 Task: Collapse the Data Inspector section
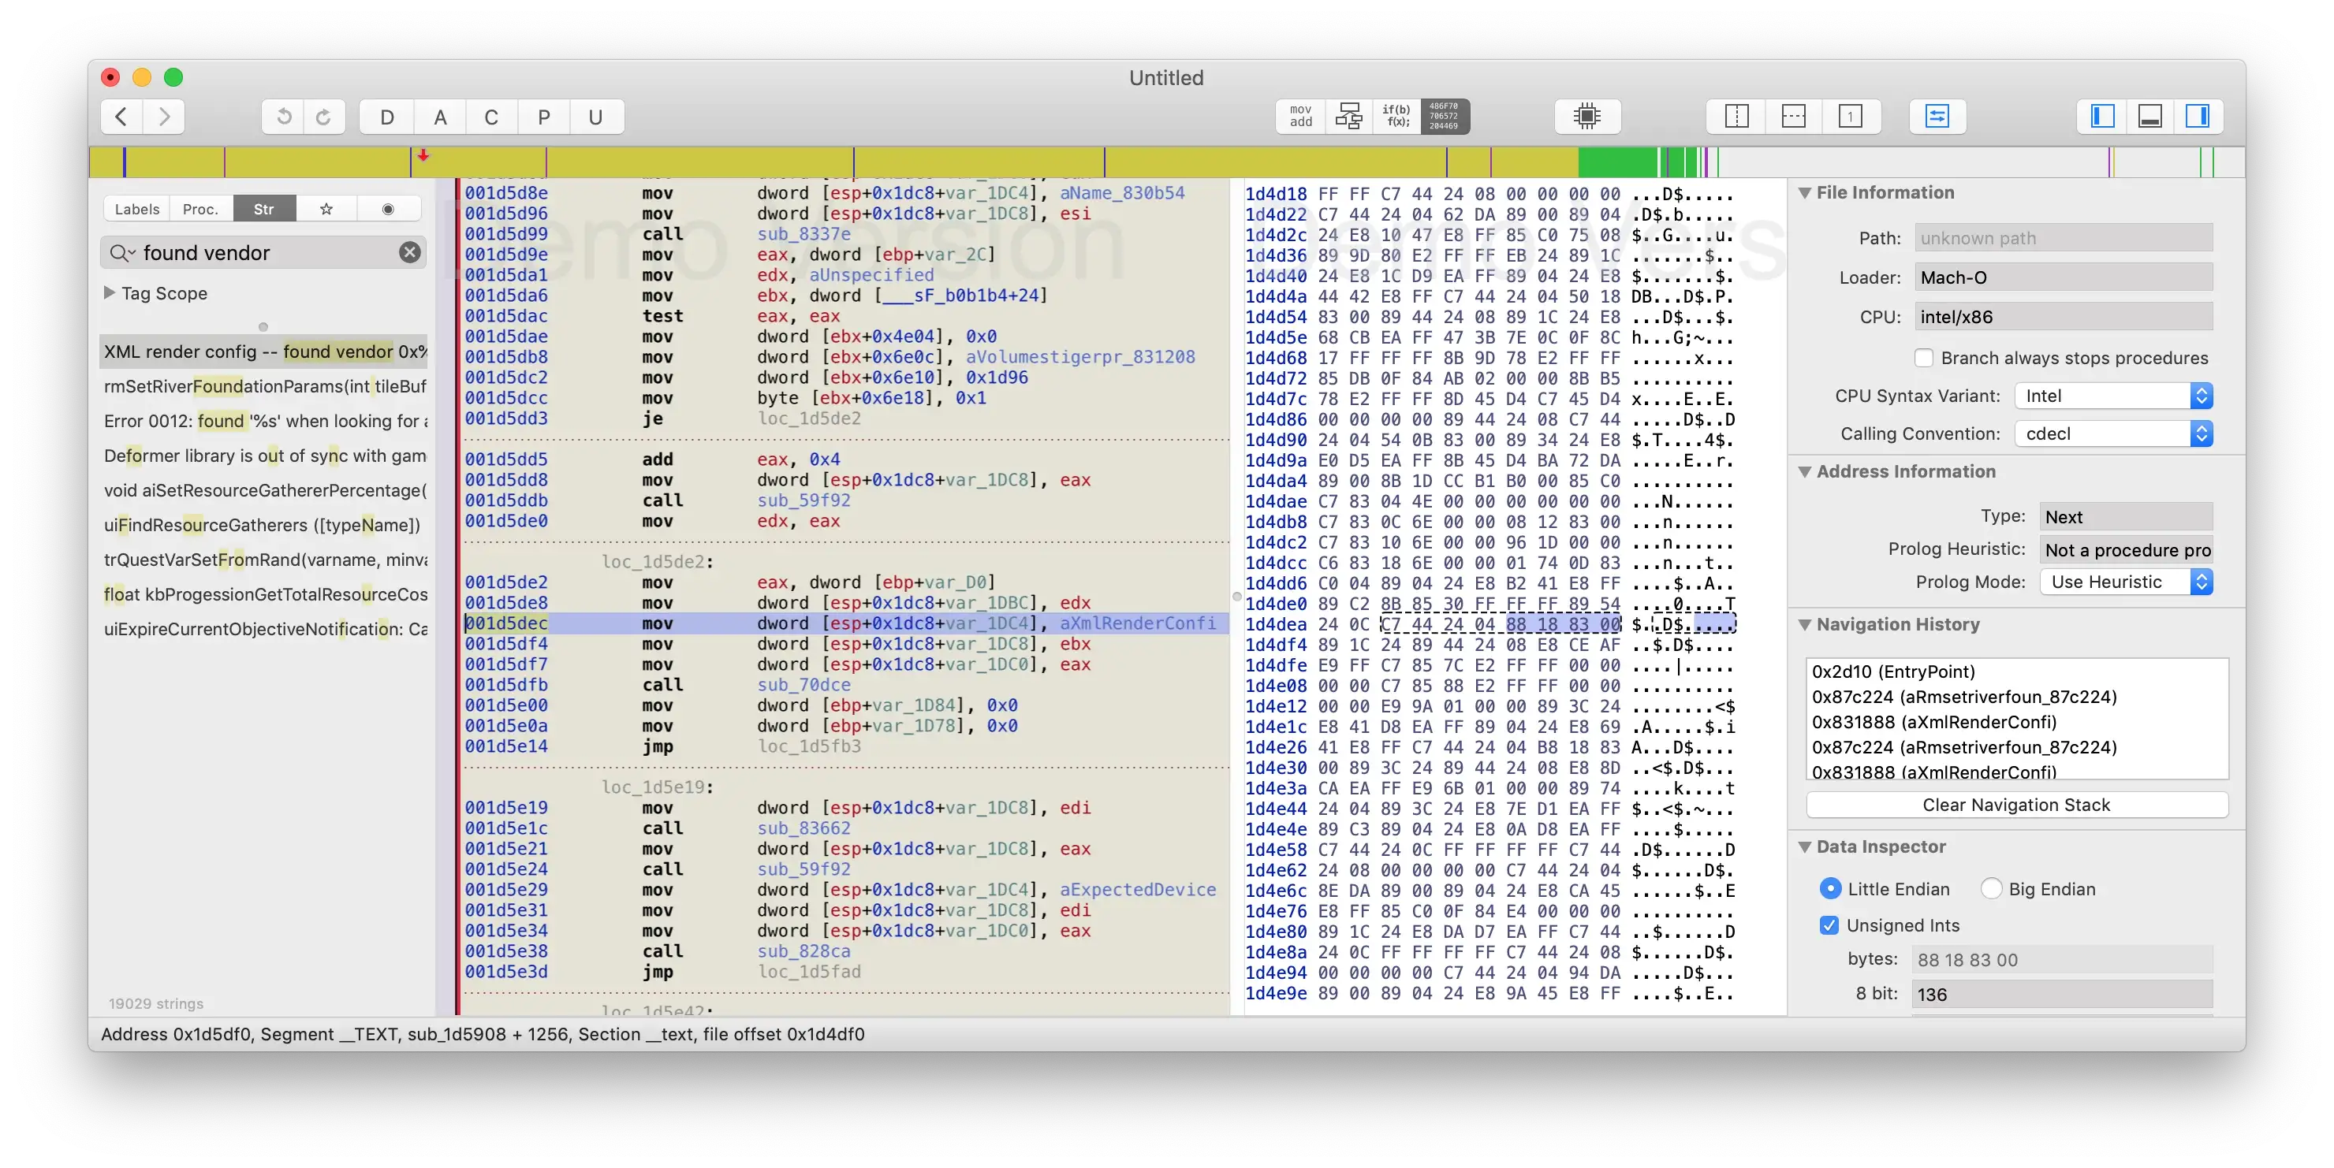[1805, 846]
